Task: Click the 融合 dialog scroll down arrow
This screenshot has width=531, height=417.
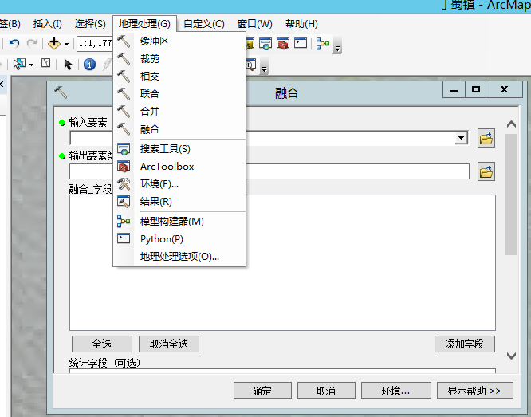Action: click(x=511, y=356)
